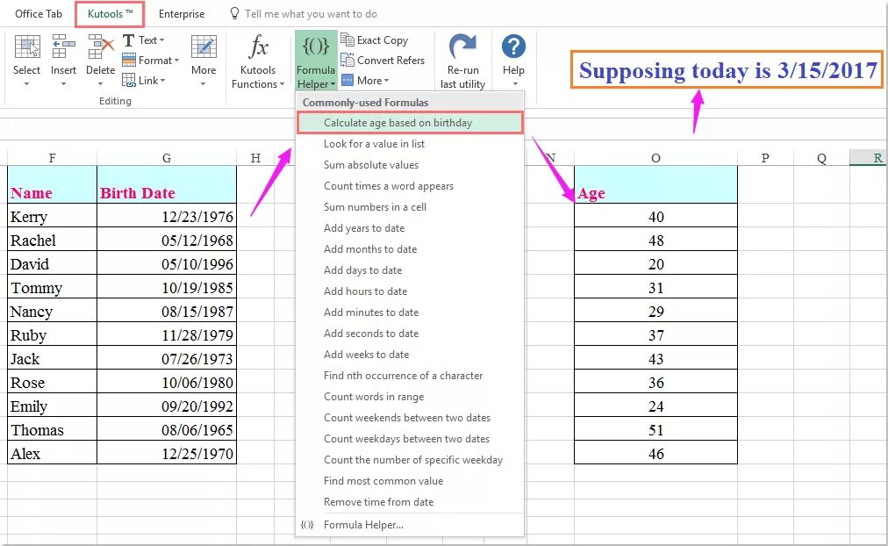Choose Count the number of specific weekday

pos(410,460)
